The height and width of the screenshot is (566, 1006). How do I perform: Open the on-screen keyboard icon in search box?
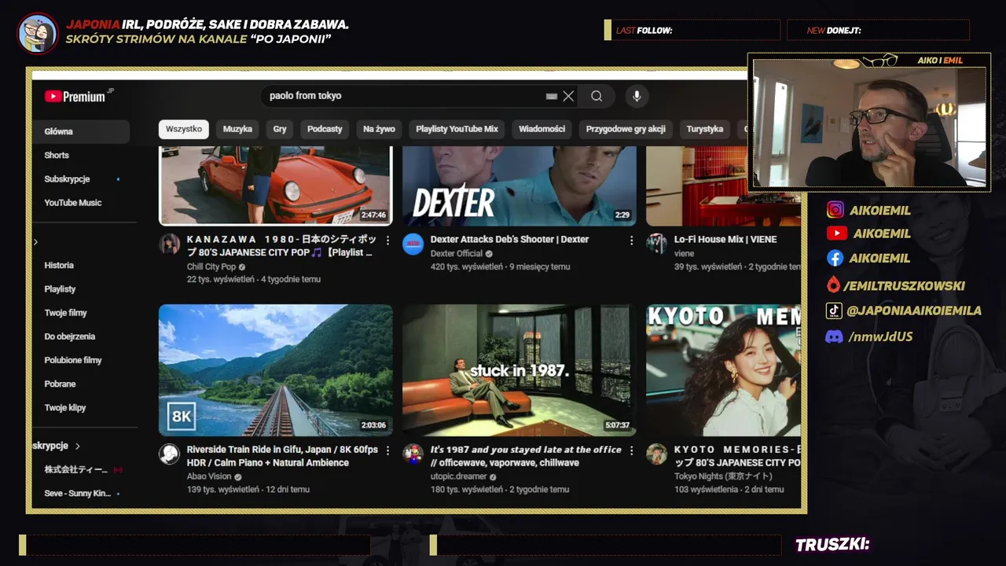pos(551,96)
